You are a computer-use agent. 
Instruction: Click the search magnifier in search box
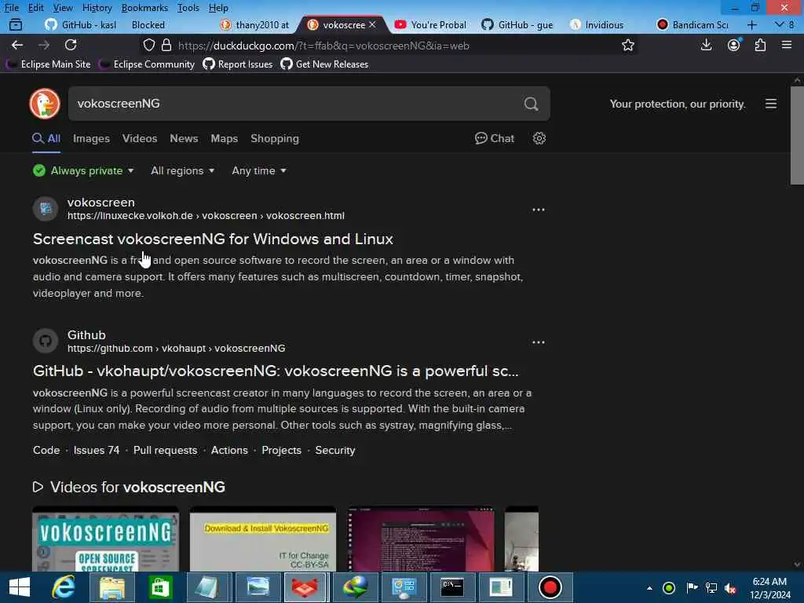(x=532, y=104)
